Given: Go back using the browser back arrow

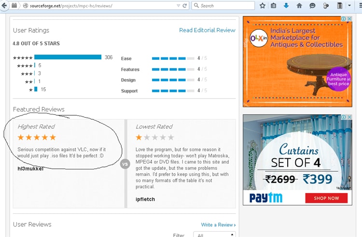Looking at the screenshot, I should point(4,5).
